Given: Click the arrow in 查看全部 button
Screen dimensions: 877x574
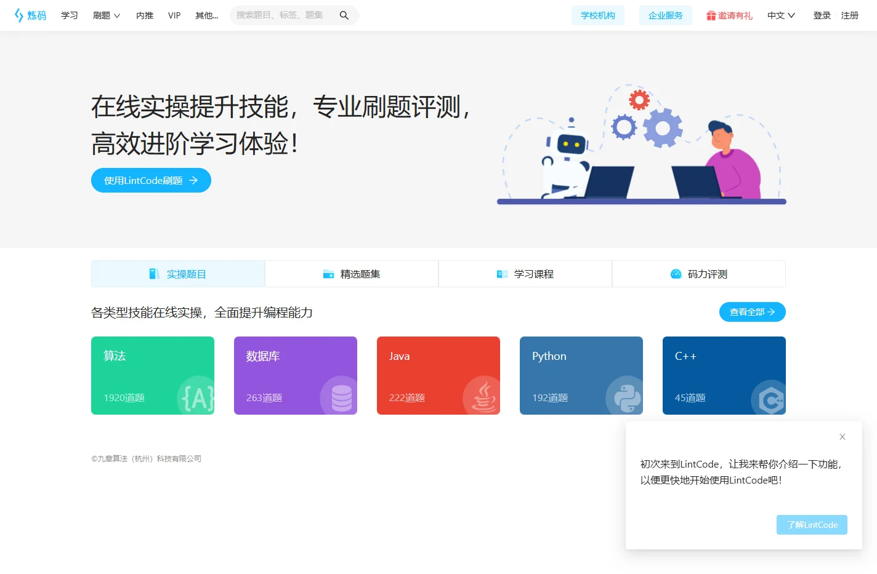Looking at the screenshot, I should pos(771,312).
